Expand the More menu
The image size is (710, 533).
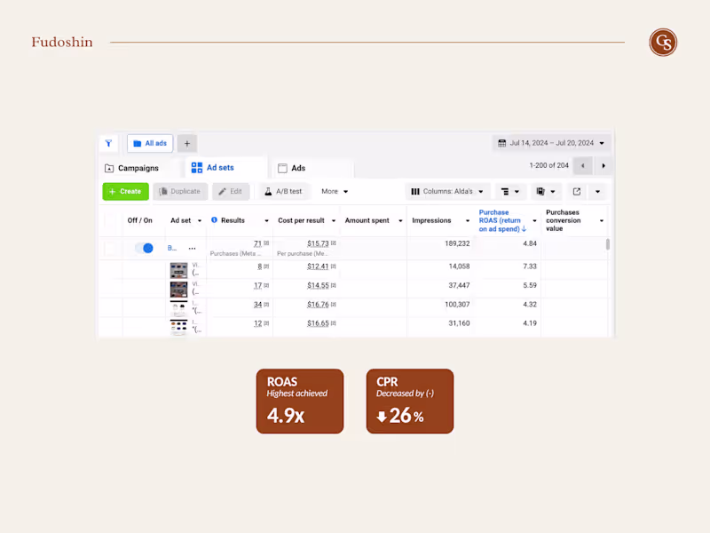335,192
